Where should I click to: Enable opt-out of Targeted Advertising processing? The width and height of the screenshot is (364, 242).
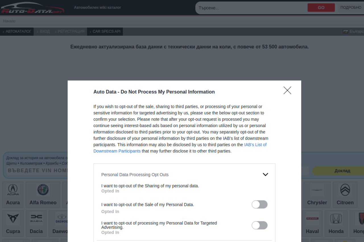click(x=259, y=226)
